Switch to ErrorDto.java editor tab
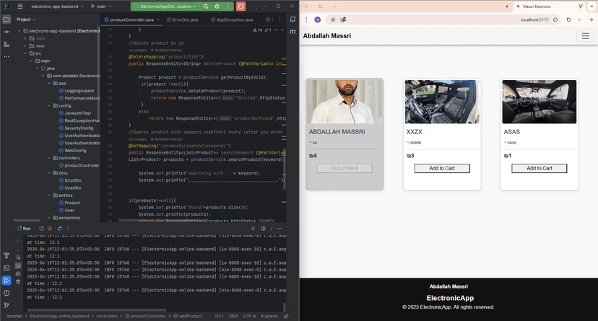Image resolution: width=598 pixels, height=321 pixels. click(x=182, y=19)
